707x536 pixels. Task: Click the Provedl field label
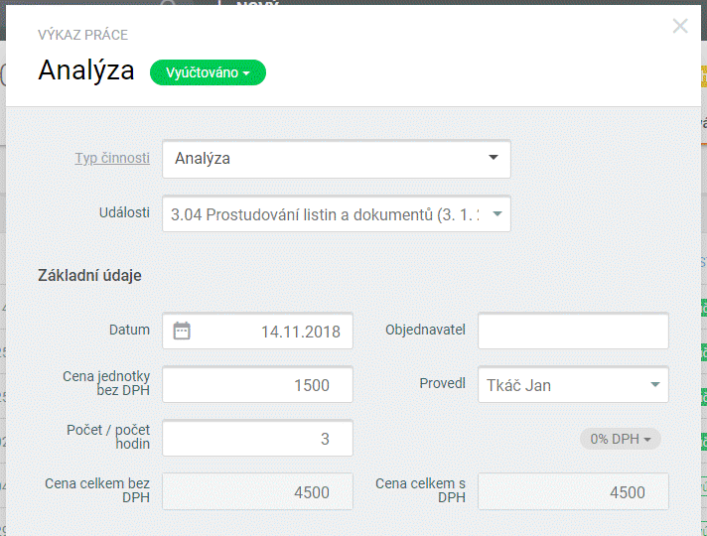[x=442, y=384]
